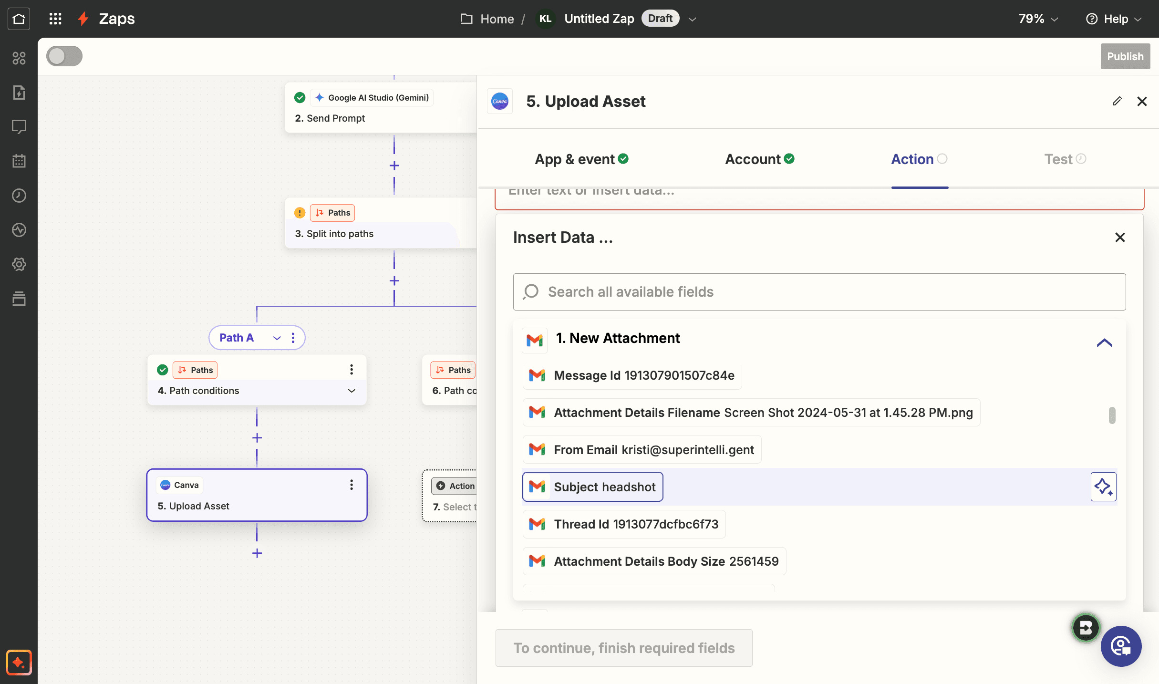Toggle the Zap on/off switch
The image size is (1159, 684).
coord(64,56)
